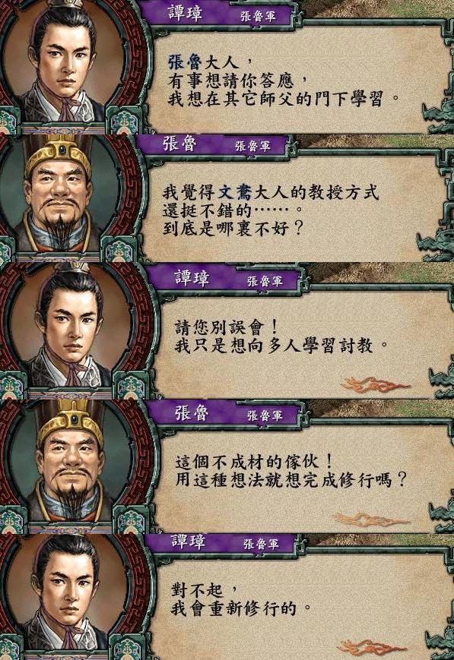Viewport: 454px width, 660px height.
Task: Click the dialogue text 請您別誤會！
Action: 227,327
